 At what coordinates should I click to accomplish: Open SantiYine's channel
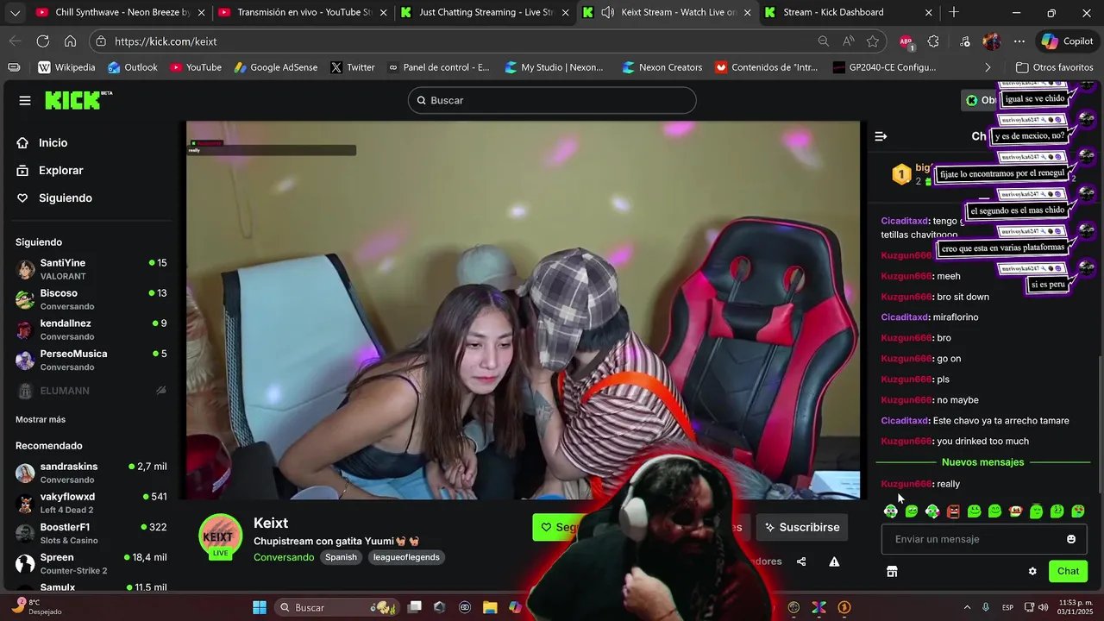coord(91,269)
